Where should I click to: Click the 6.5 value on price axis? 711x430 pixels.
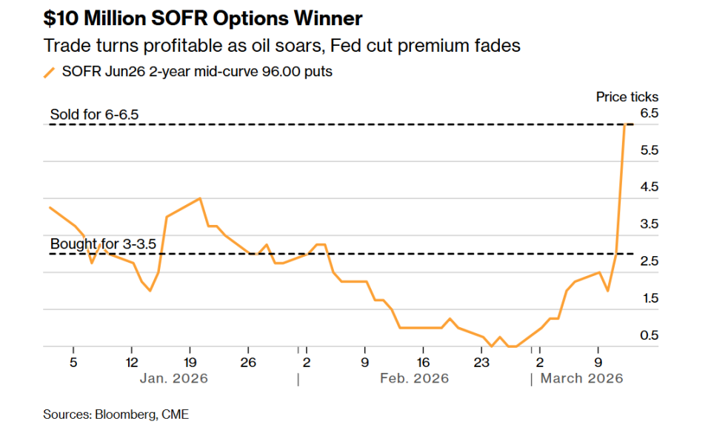tap(649, 113)
